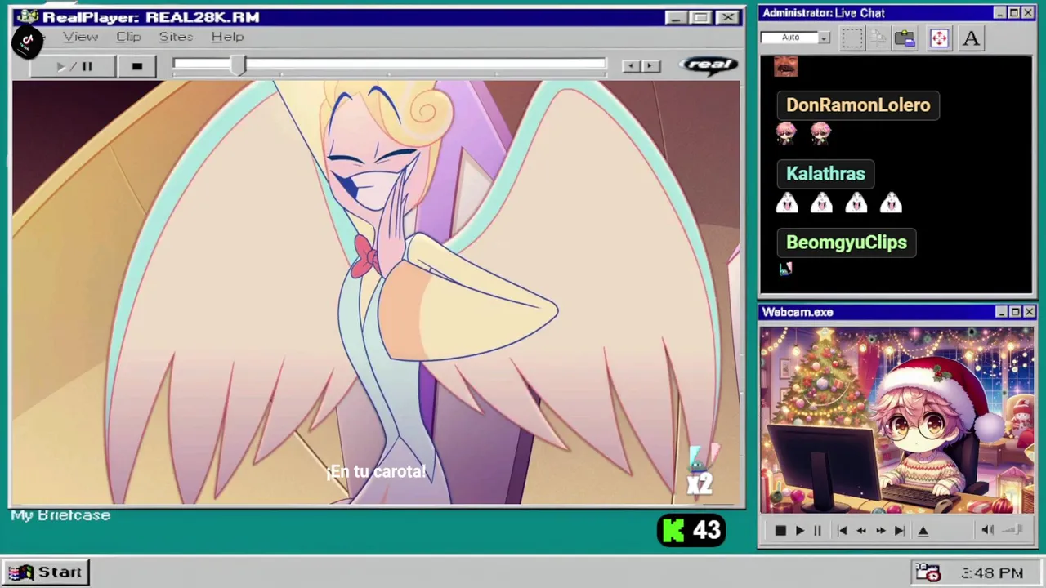Click the real logo in RealPlayer
The height and width of the screenshot is (588, 1046).
pos(709,65)
